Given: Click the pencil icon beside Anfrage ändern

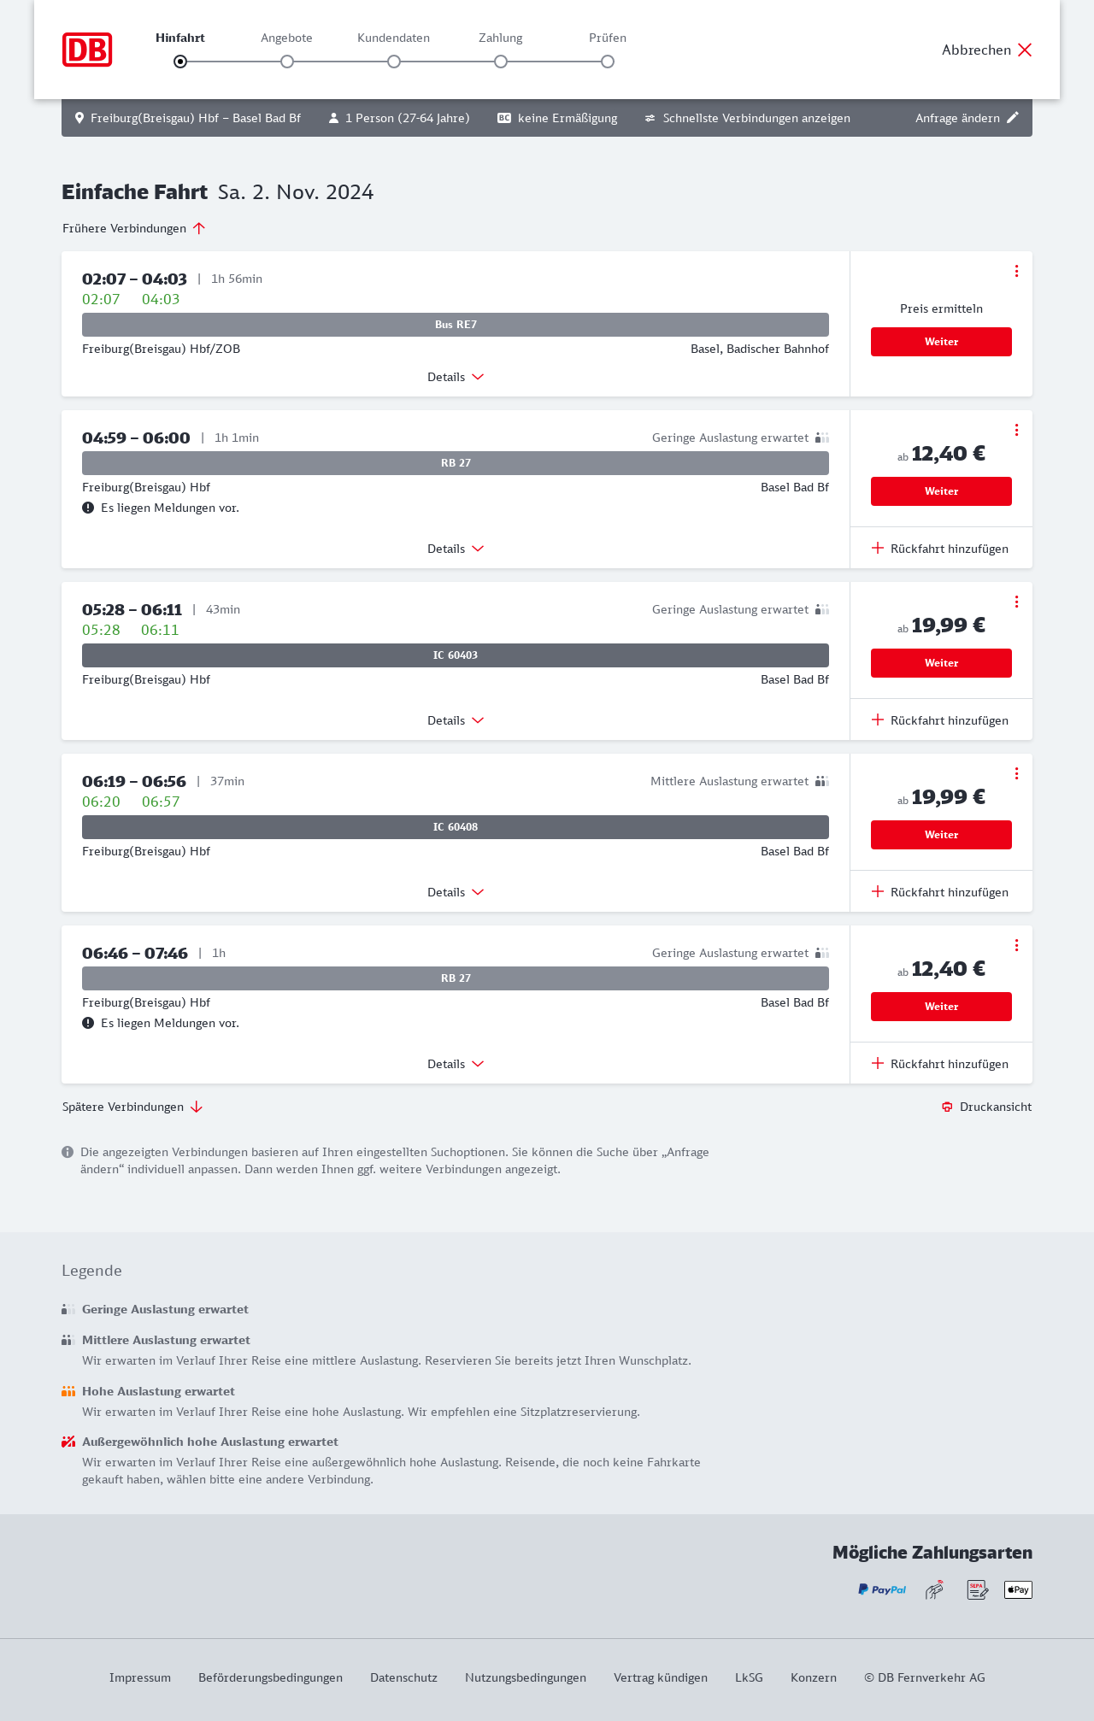Looking at the screenshot, I should point(1013,118).
